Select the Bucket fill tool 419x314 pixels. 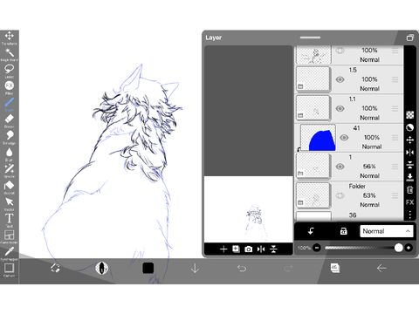(x=10, y=187)
